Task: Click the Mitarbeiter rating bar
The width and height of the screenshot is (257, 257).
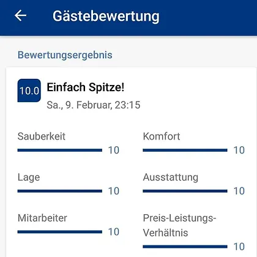Action: (60, 232)
